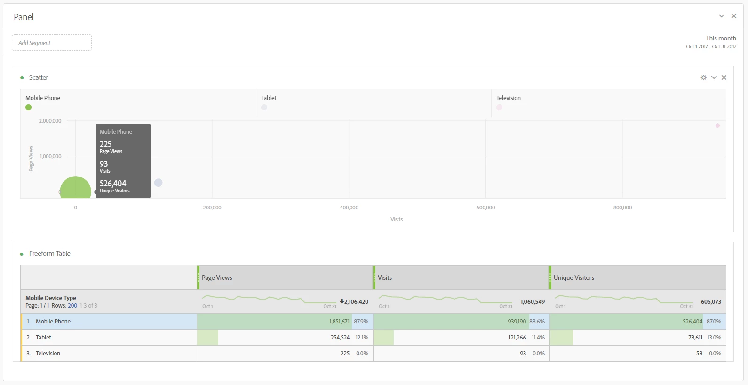Image resolution: width=748 pixels, height=385 pixels.
Task: Click the 939,190 Visits cell
Action: pyautogui.click(x=461, y=322)
